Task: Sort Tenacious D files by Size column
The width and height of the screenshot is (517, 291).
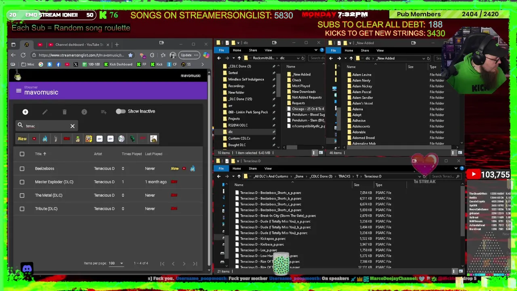Action: click(357, 185)
